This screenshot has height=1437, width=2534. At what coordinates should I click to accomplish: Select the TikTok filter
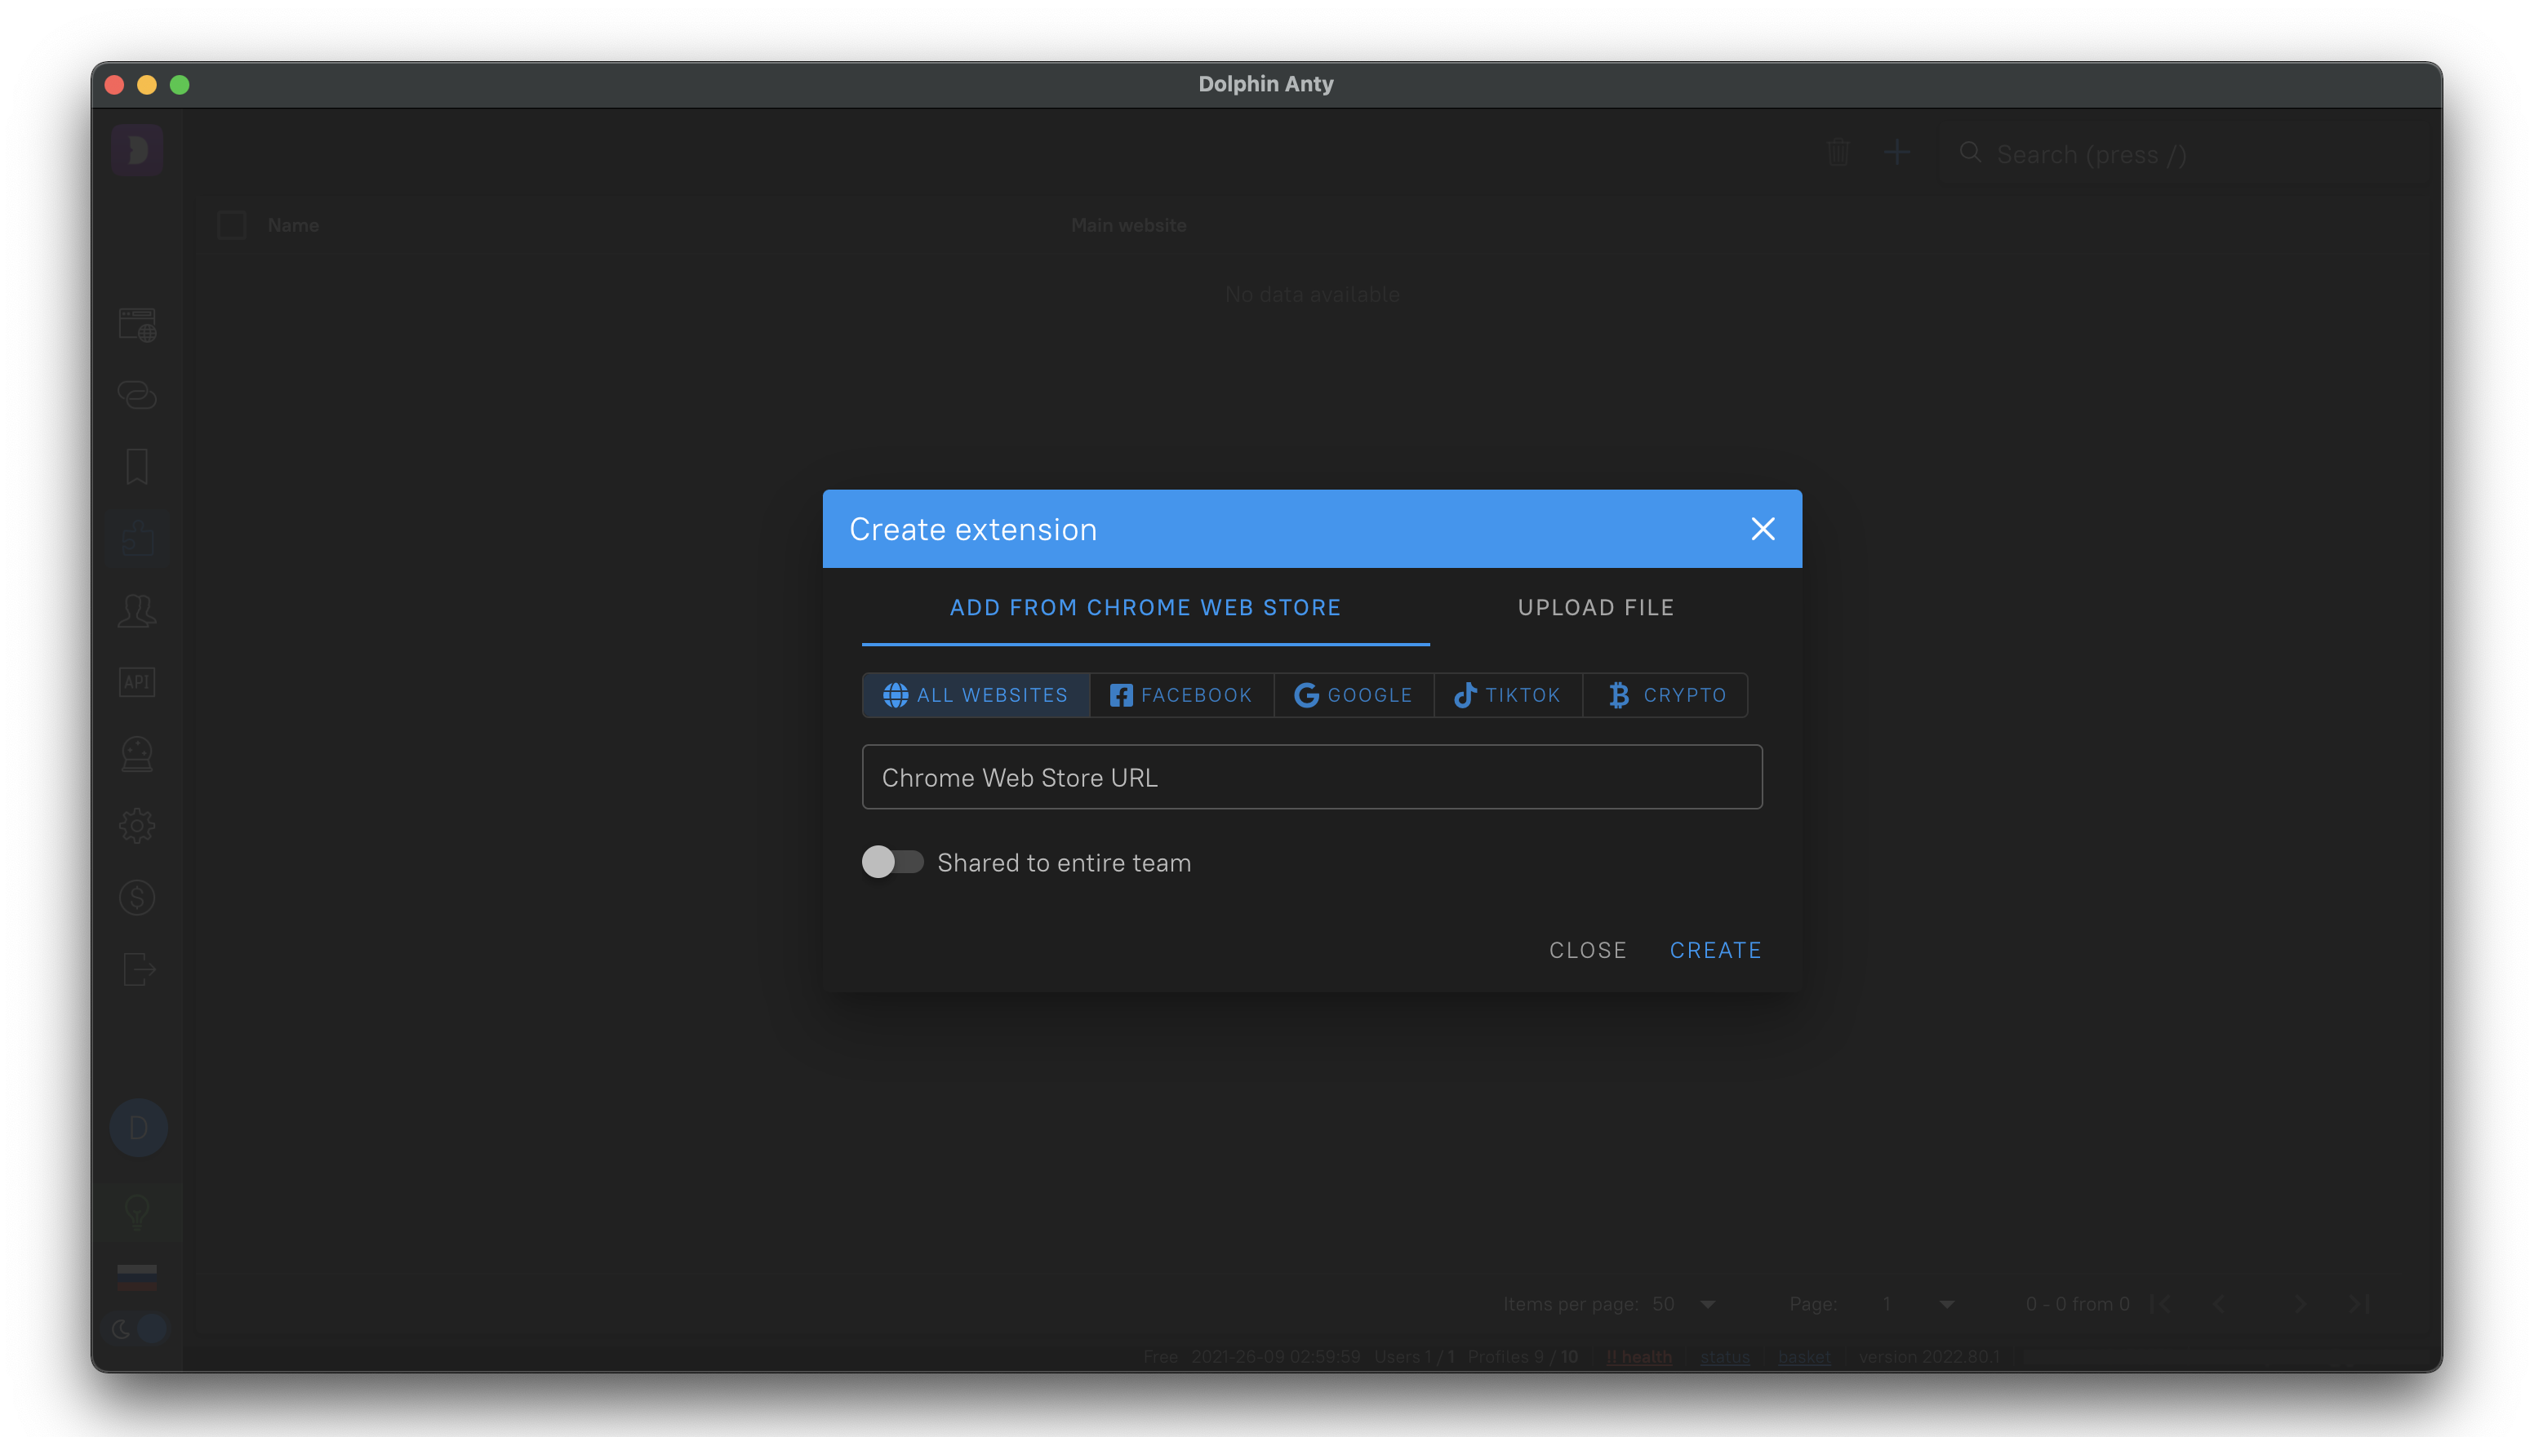tap(1507, 694)
